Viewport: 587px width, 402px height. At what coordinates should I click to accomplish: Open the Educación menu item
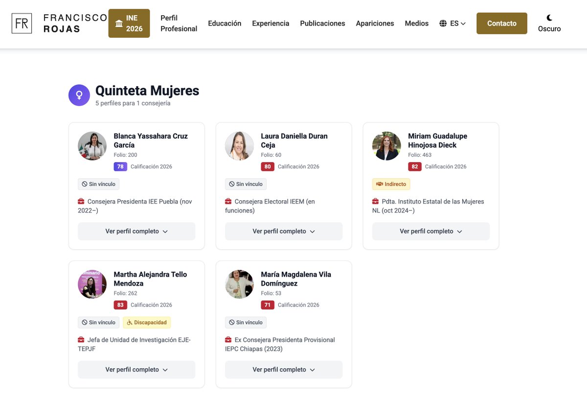[225, 23]
